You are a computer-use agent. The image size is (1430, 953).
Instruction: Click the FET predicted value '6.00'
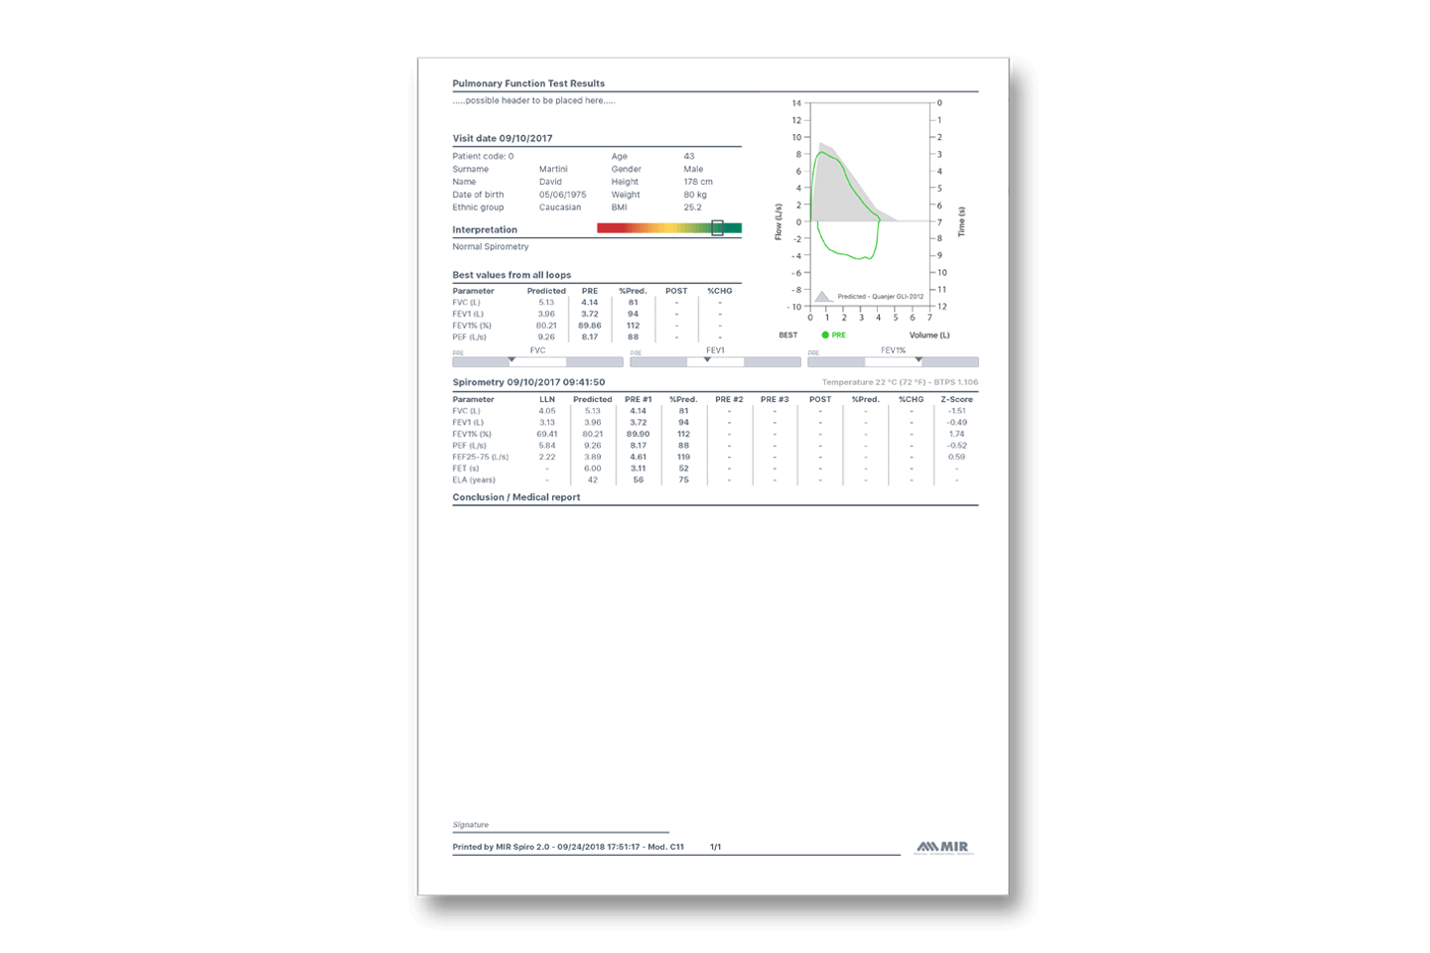tap(593, 469)
